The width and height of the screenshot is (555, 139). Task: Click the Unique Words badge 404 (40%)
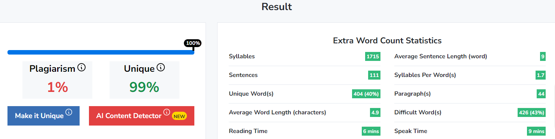366,94
